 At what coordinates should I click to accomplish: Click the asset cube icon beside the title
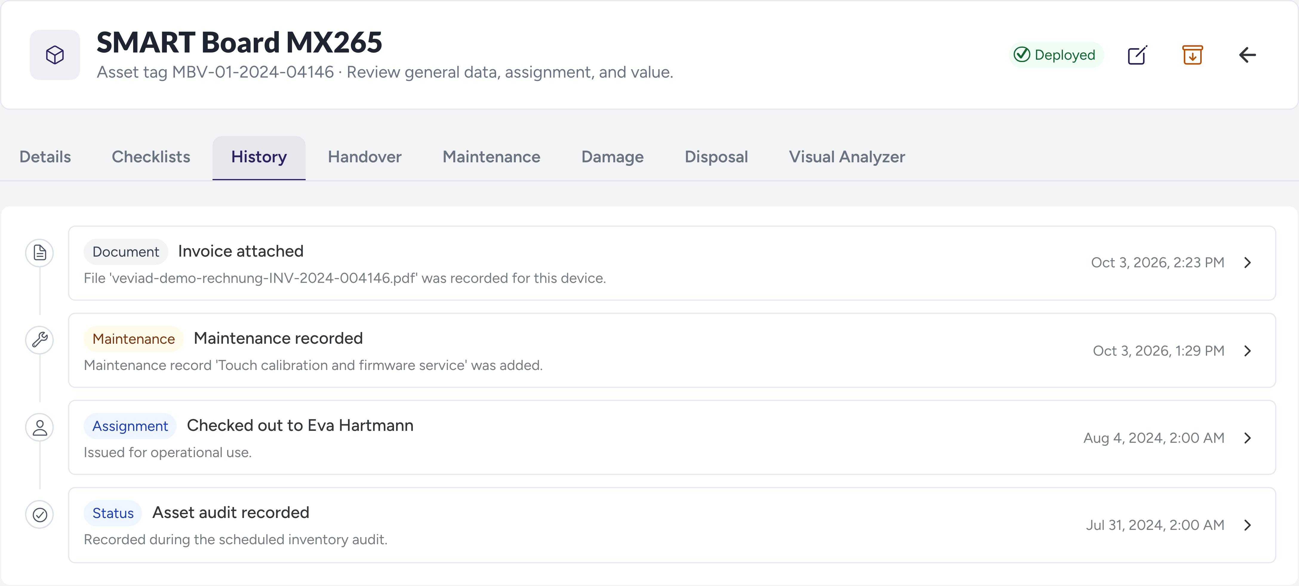tap(55, 55)
